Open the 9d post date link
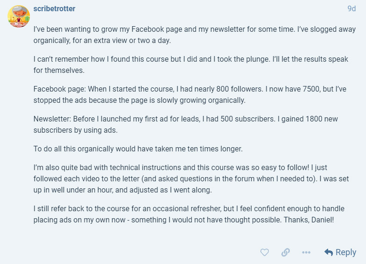 (x=351, y=9)
